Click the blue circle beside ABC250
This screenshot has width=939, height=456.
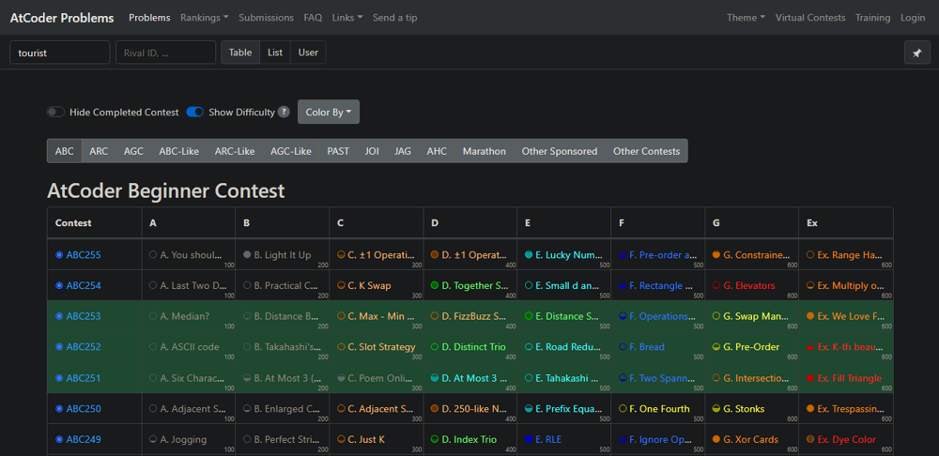pos(59,409)
